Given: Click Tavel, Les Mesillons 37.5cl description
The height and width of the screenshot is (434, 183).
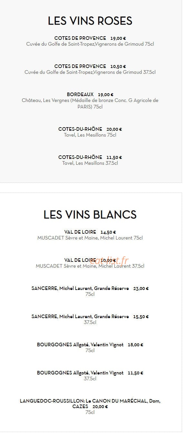Looking at the screenshot, I should tap(90, 163).
